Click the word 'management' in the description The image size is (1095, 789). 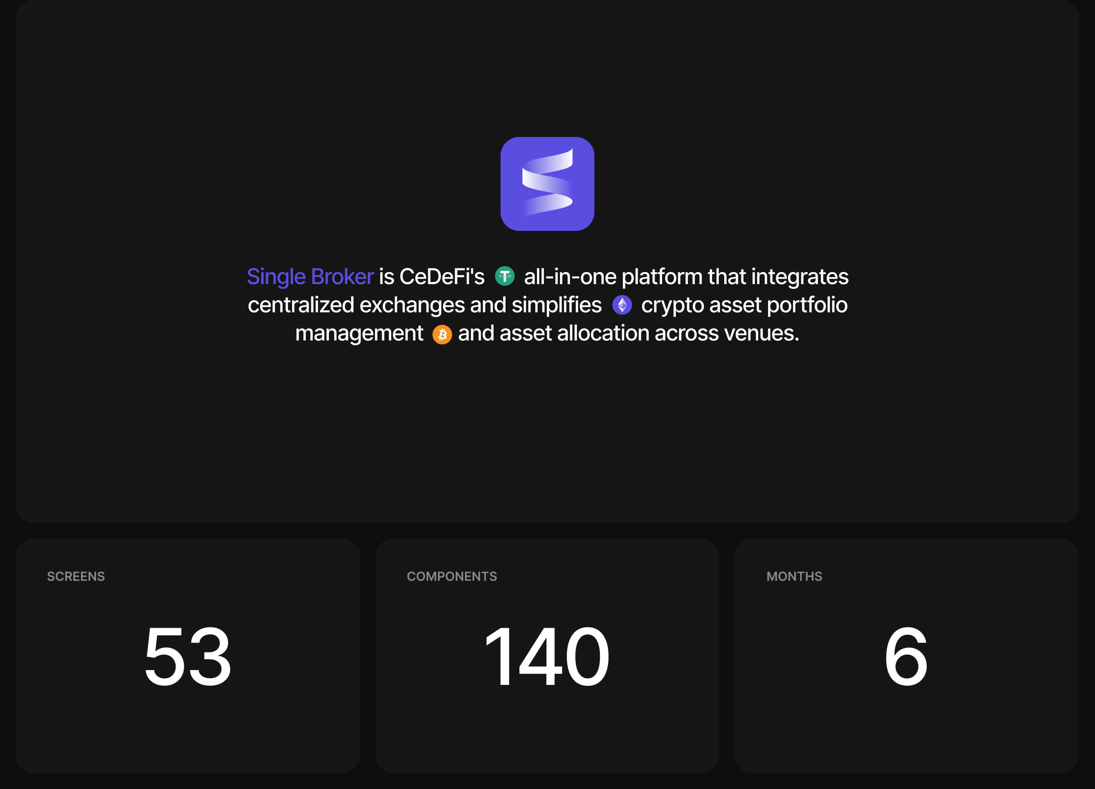point(359,333)
